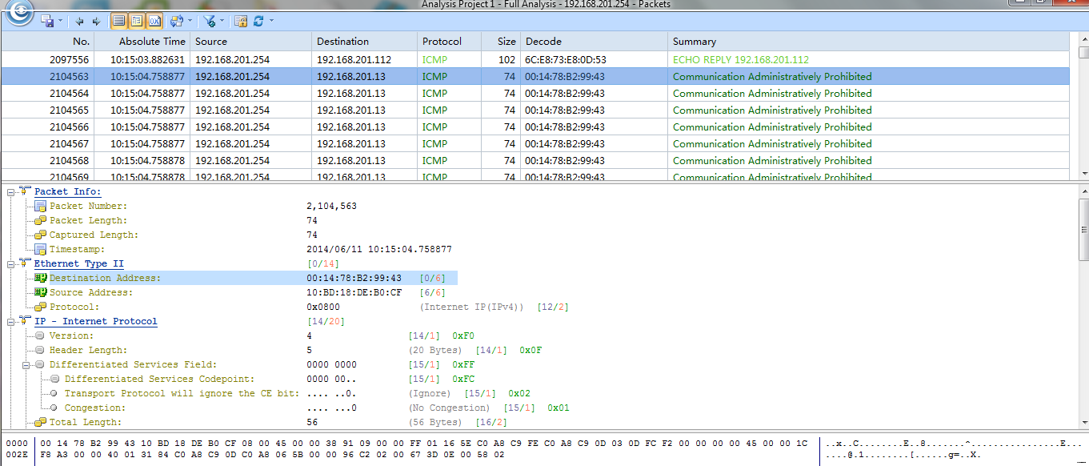Go to next packet with right arrow
Image resolution: width=1089 pixels, height=466 pixels.
96,21
